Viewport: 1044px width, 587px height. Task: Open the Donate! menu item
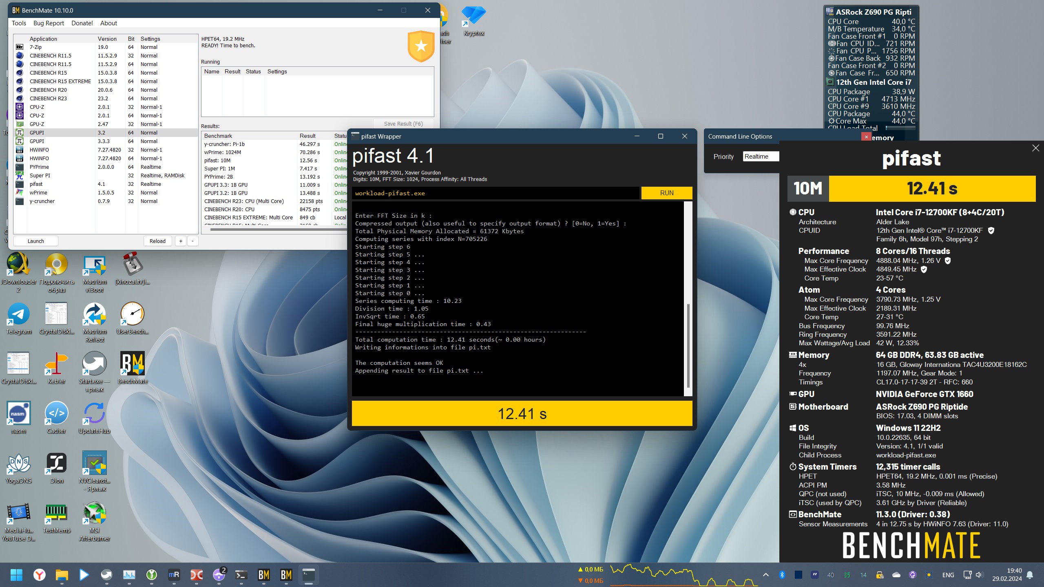click(x=82, y=23)
